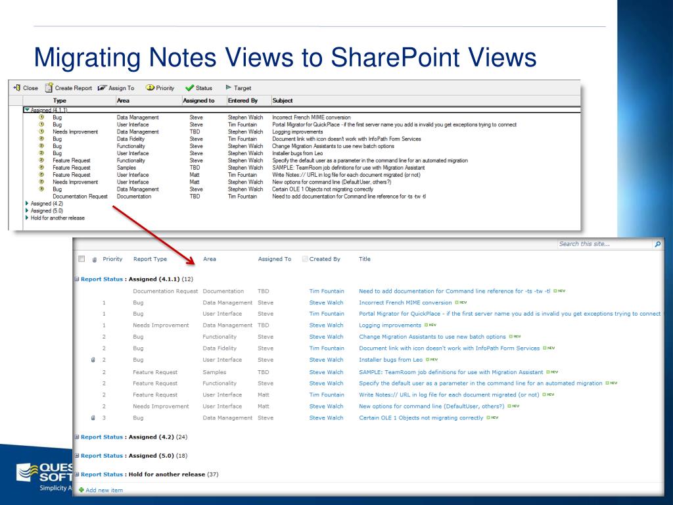Click priority icon on Notes 'Change Migration Assistants' row
The width and height of the screenshot is (673, 505).
[x=41, y=146]
